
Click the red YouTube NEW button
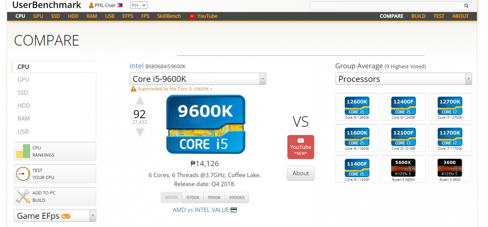pos(301,147)
